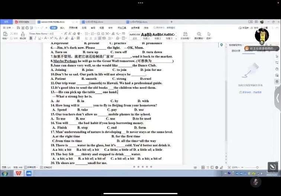281x196 pixels.
Task: Apply Superscript formatting with X² icon
Action: click(x=51, y=38)
